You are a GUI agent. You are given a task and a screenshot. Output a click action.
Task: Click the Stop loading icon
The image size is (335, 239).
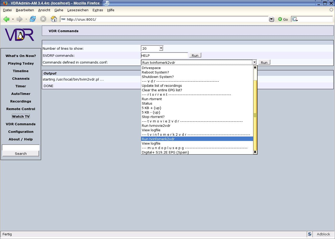pyautogui.click(x=43, y=19)
